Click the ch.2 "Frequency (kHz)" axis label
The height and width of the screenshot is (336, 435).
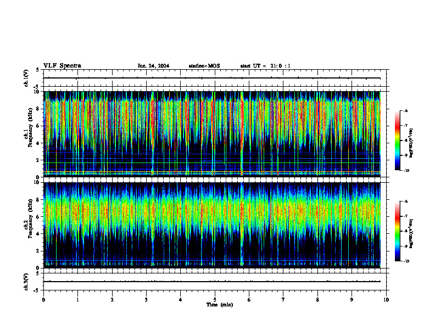point(30,218)
